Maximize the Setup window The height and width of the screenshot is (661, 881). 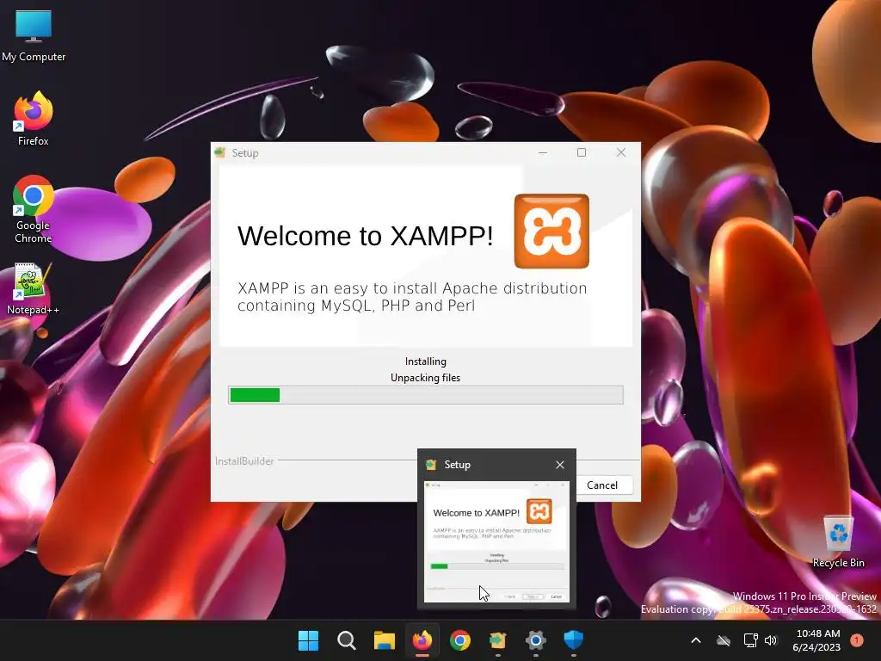[582, 152]
